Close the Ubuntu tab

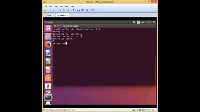[x=67, y=15]
